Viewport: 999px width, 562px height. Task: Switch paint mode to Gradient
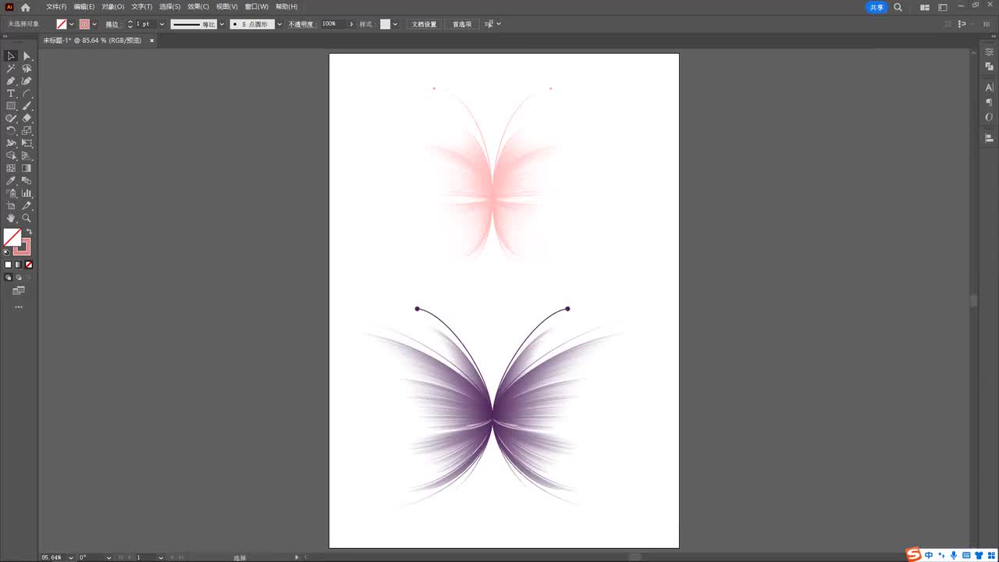click(19, 265)
